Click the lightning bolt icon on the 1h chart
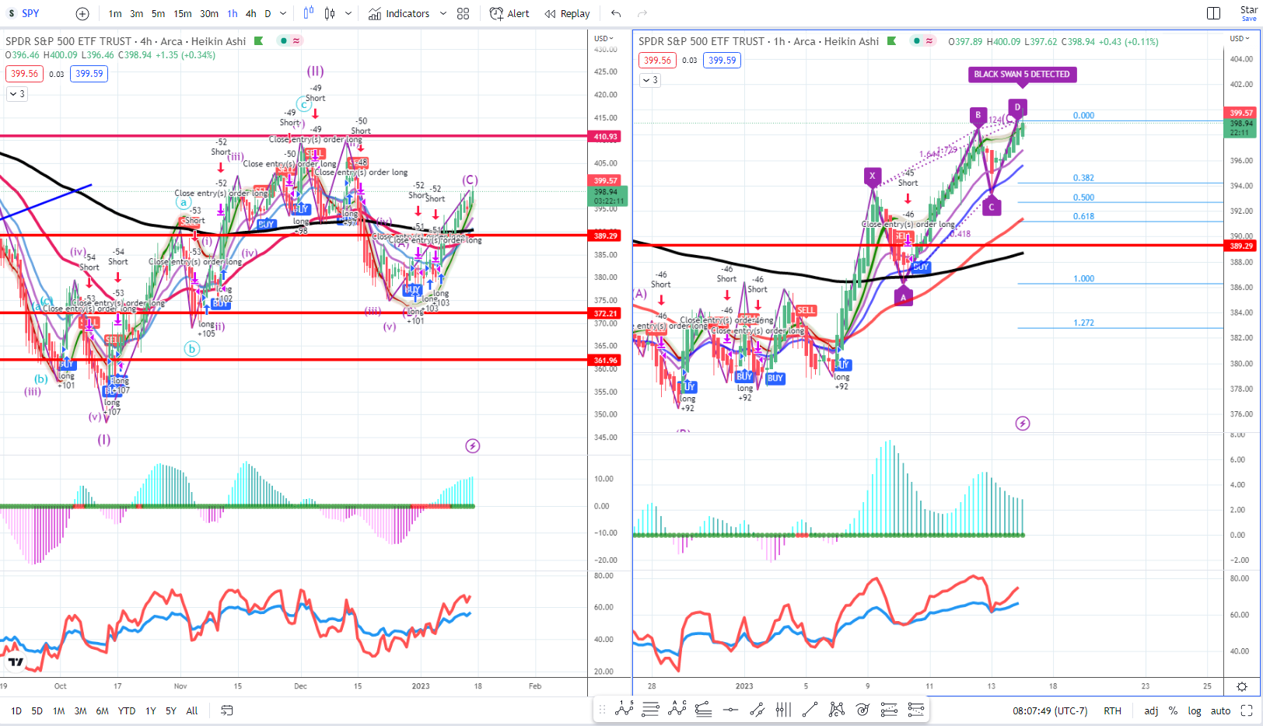This screenshot has width=1263, height=726. point(1023,424)
